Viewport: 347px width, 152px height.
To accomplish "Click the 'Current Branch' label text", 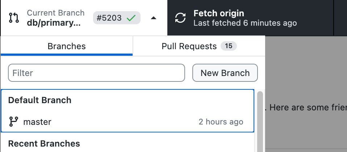I will [x=55, y=13].
